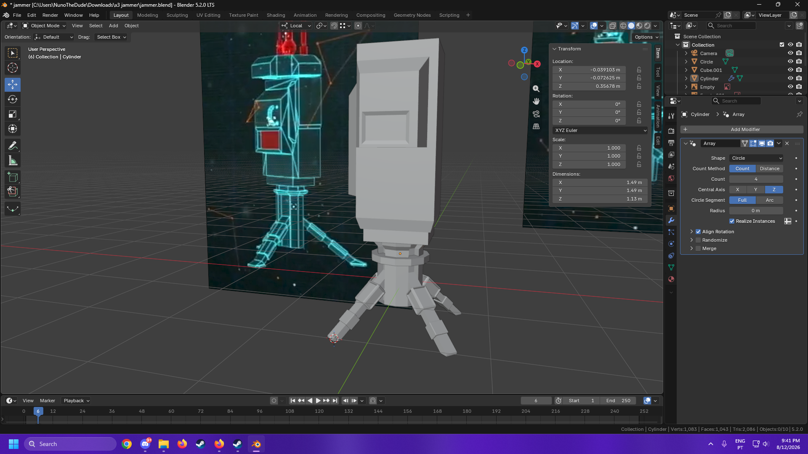This screenshot has width=808, height=454.
Task: Click the Array modifier Radius field
Action: click(756, 211)
